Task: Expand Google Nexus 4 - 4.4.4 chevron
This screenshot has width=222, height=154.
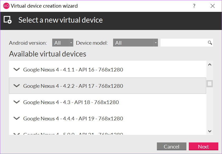Action: (17, 118)
